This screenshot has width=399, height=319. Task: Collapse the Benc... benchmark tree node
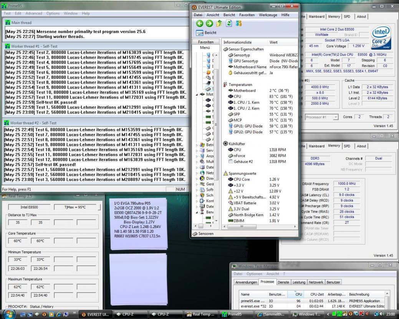click(197, 212)
